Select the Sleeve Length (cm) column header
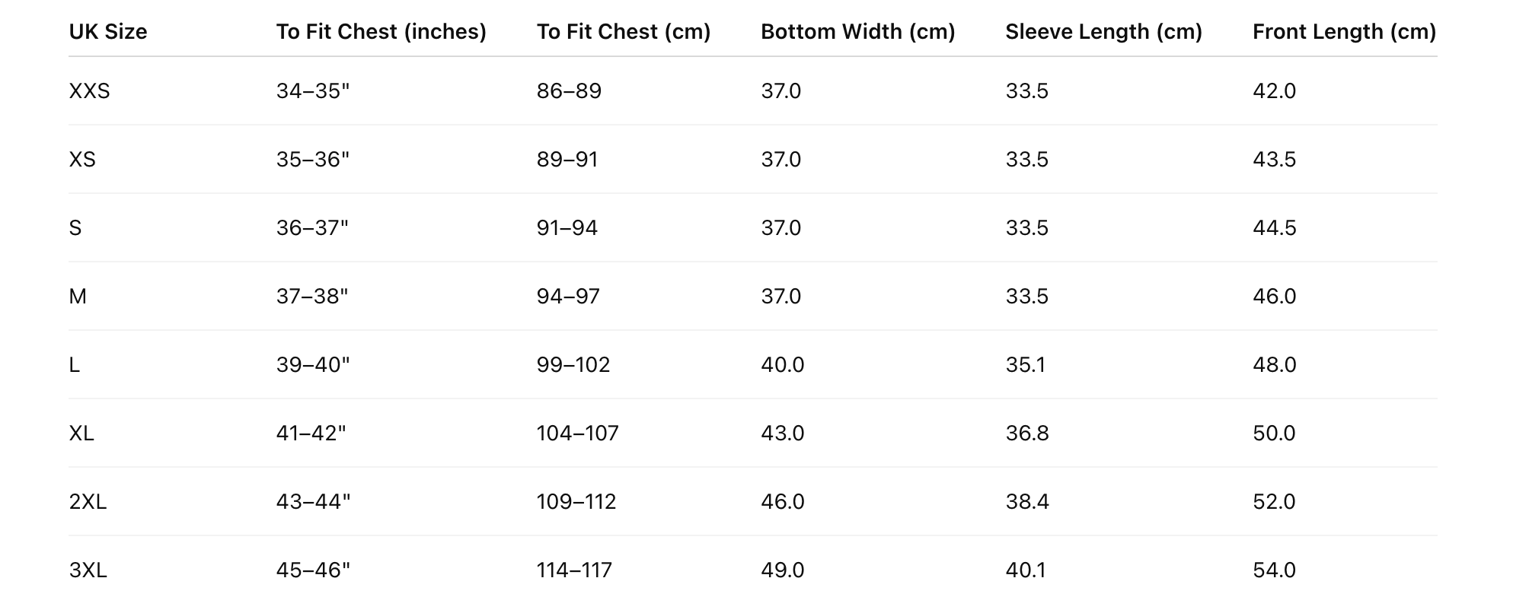This screenshot has width=1529, height=613. pyautogui.click(x=1103, y=32)
